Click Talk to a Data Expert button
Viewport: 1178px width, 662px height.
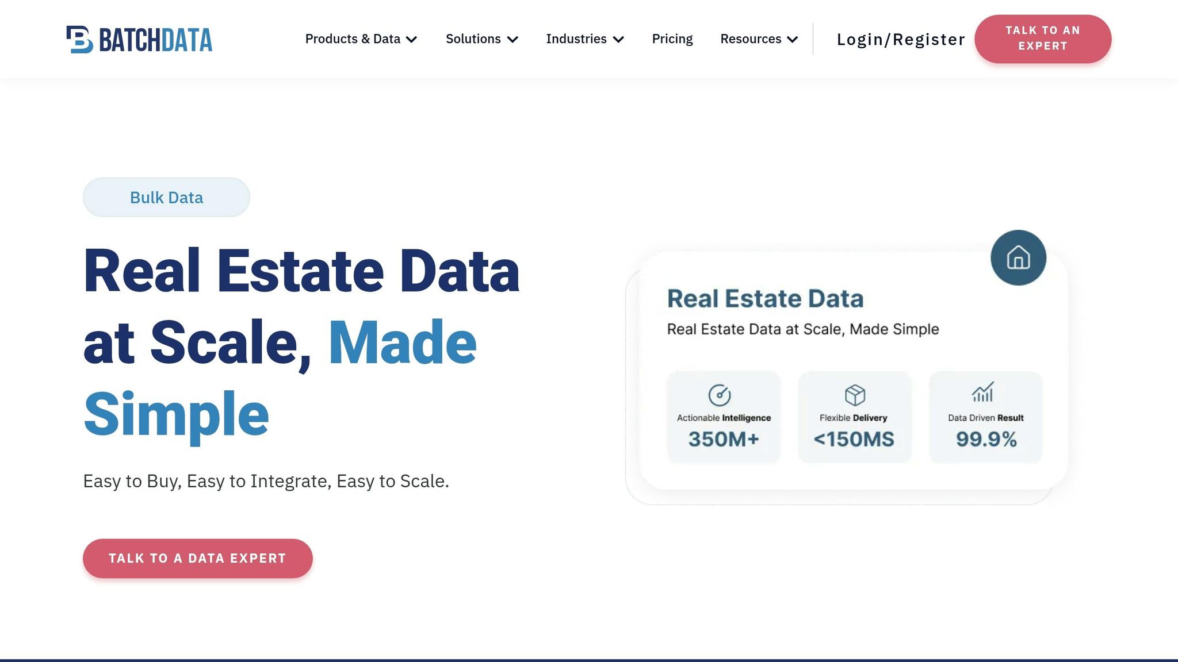click(x=197, y=559)
